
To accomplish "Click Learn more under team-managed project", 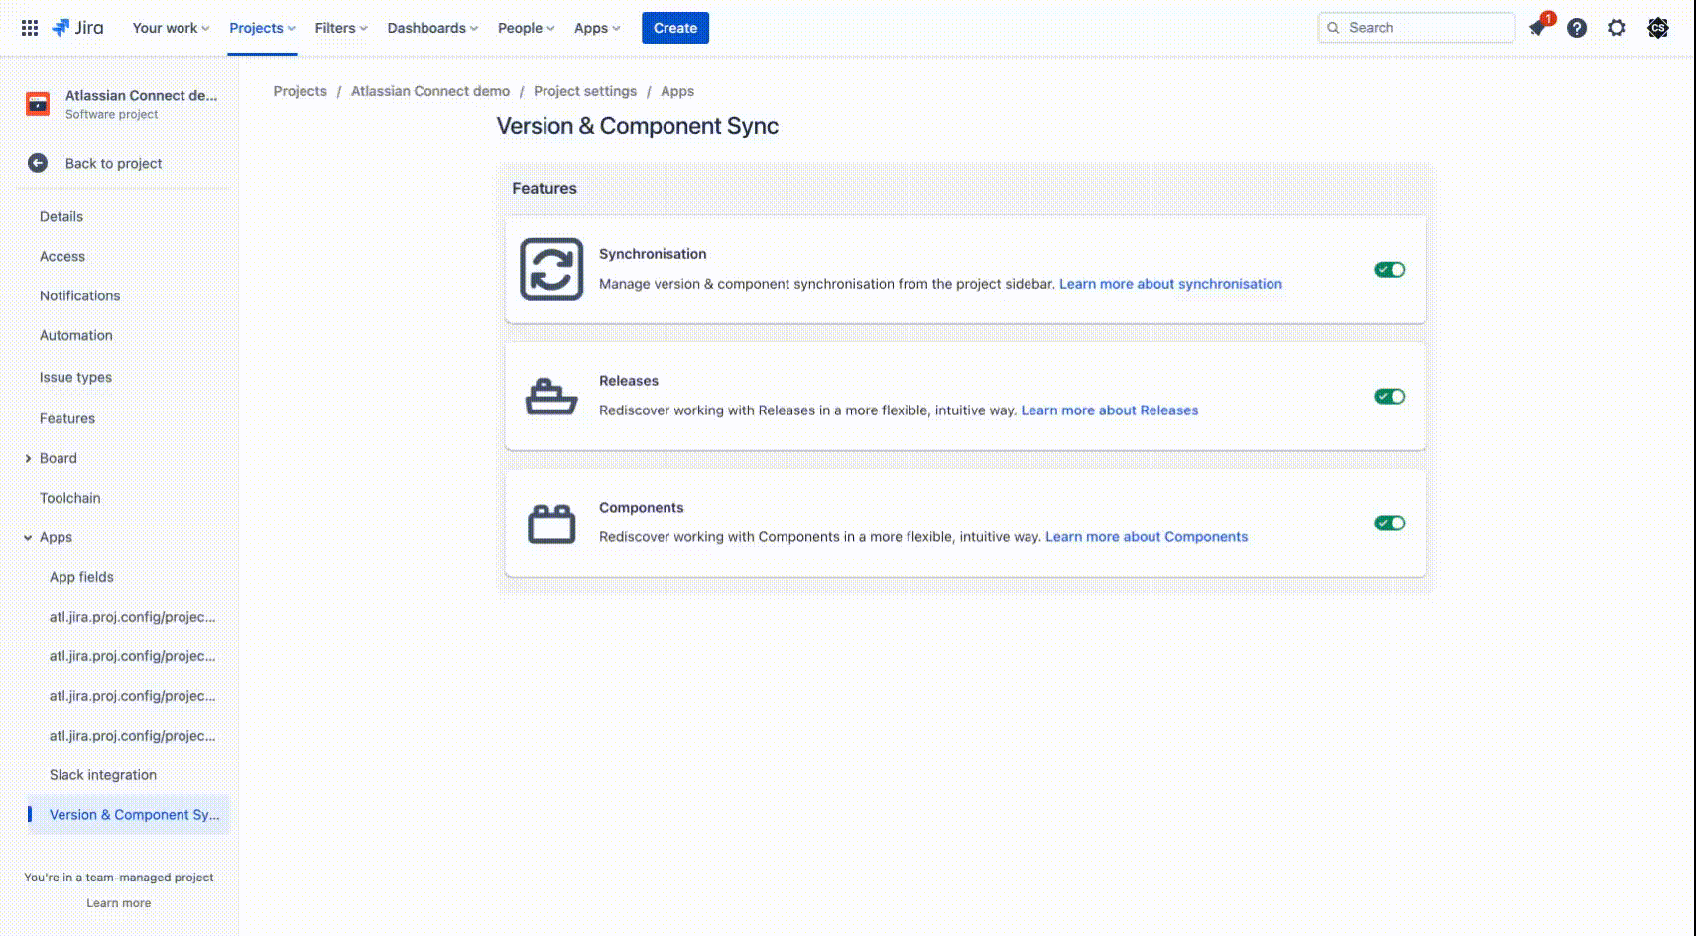I will click(x=119, y=903).
